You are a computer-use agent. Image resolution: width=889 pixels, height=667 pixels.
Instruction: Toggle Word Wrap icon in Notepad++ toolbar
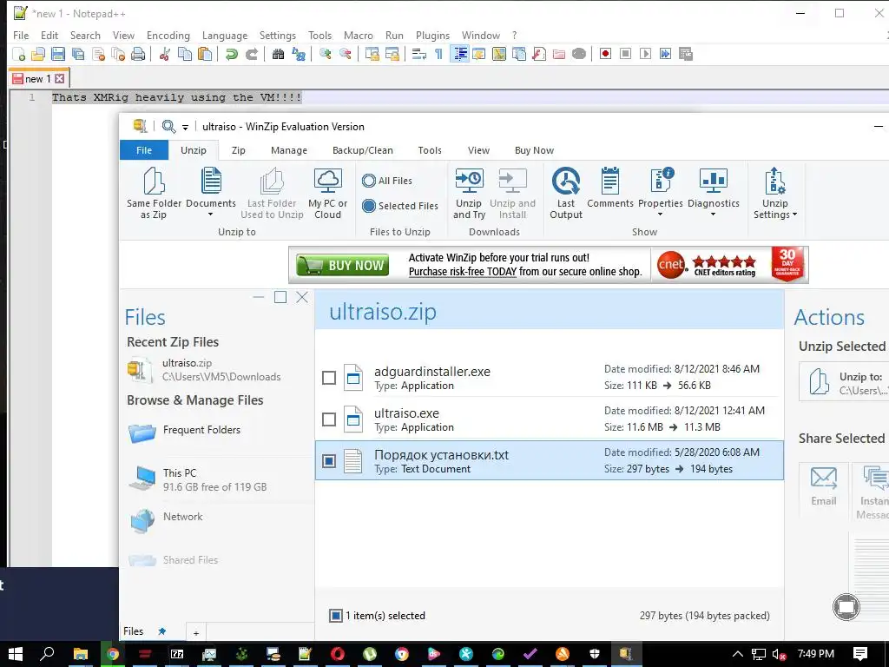[419, 54]
